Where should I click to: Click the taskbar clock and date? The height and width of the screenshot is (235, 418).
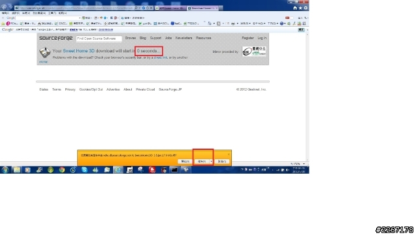coord(298,170)
